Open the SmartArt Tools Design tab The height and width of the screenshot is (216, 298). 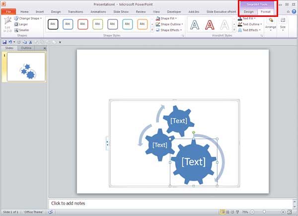point(249,11)
